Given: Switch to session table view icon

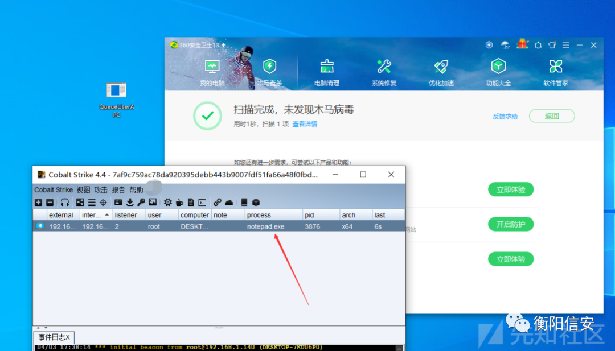Looking at the screenshot, I should point(92,202).
